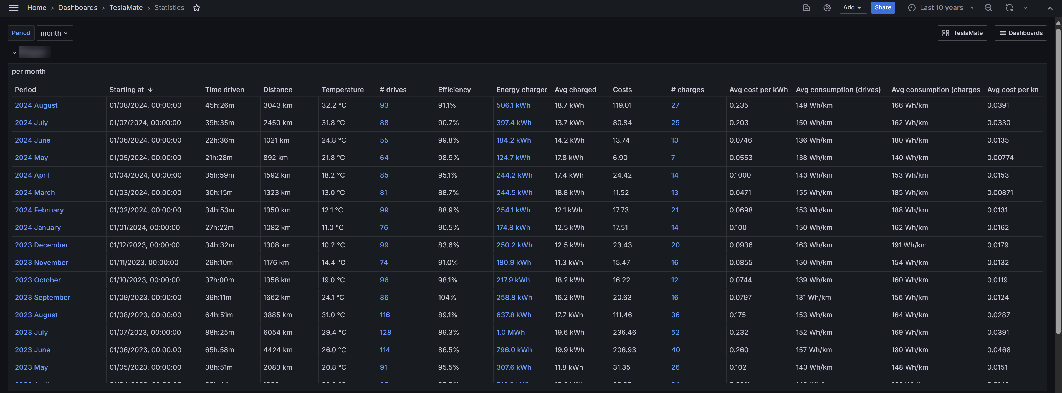Image resolution: width=1062 pixels, height=393 pixels.
Task: Sort by Temperature column header
Action: (x=342, y=89)
